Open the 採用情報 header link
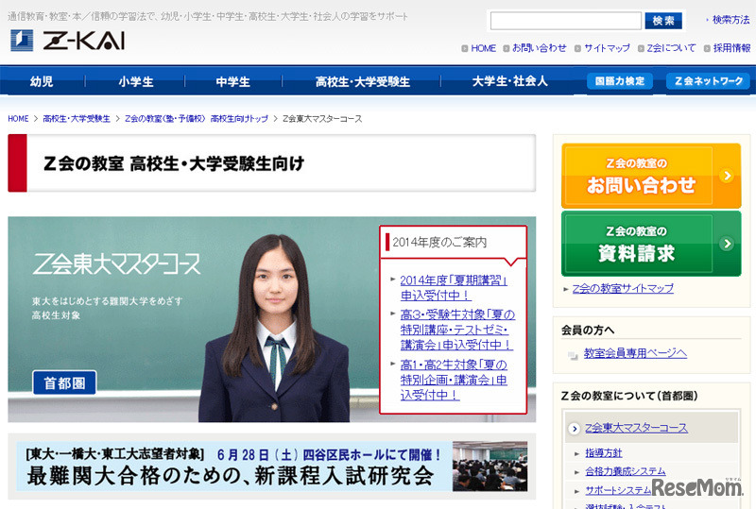Screen dimensions: 756x509 coord(730,48)
